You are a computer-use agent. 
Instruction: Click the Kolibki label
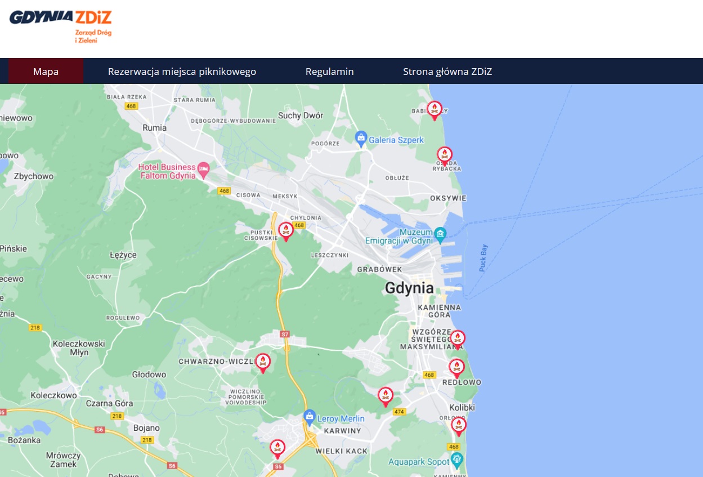[x=462, y=407]
